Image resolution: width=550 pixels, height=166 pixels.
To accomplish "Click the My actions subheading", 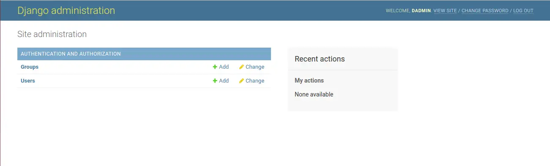I will 309,80.
